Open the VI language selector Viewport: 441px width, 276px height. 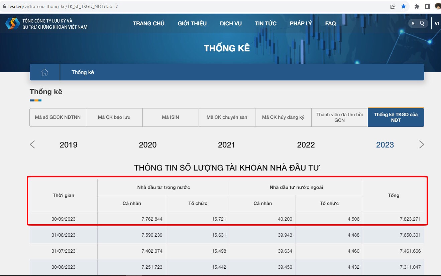[x=437, y=23]
